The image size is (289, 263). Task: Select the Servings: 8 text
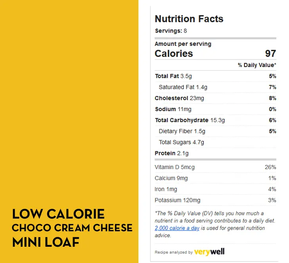(171, 31)
